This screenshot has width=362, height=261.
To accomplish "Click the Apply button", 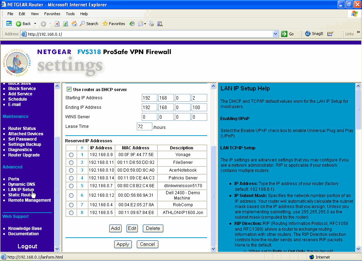I will (123, 244).
